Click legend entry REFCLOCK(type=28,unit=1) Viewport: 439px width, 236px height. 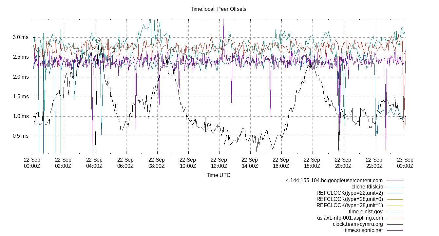tap(350, 206)
